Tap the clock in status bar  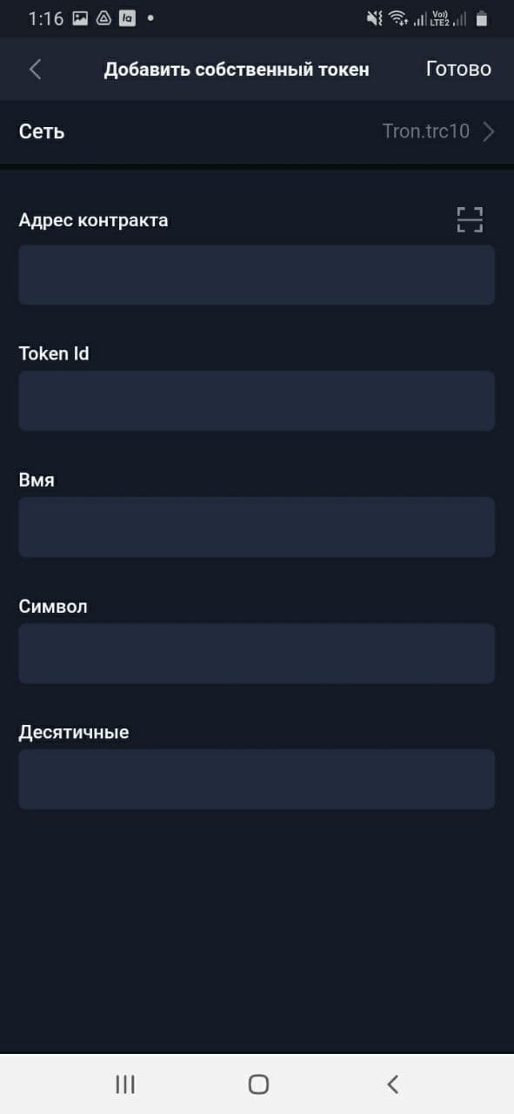click(46, 18)
